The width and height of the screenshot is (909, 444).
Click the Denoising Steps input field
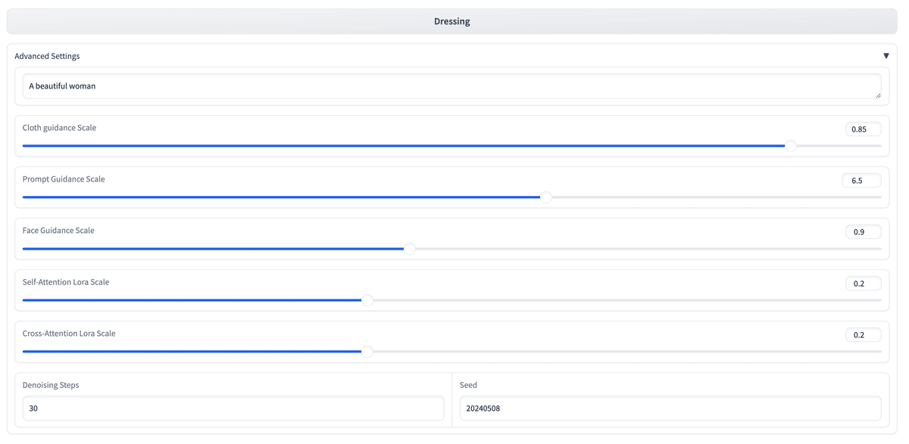coord(233,408)
